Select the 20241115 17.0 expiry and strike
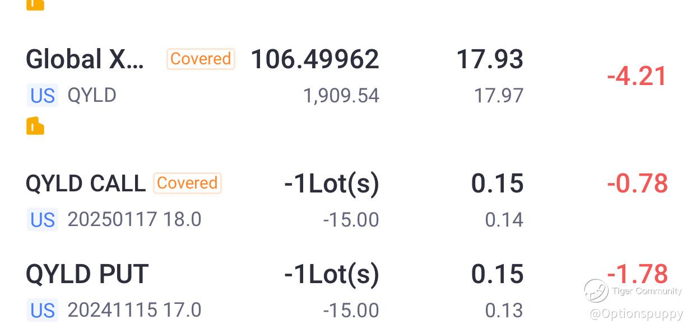This screenshot has height=329, width=696. coord(134,310)
